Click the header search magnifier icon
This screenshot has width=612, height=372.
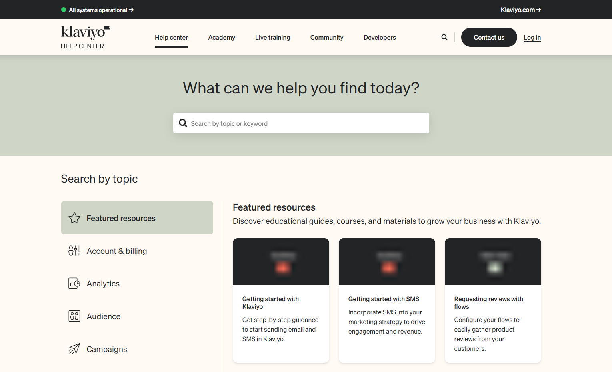point(444,37)
